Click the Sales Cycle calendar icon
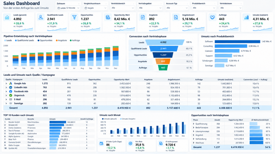This screenshot has width=275, height=154. pos(102,144)
